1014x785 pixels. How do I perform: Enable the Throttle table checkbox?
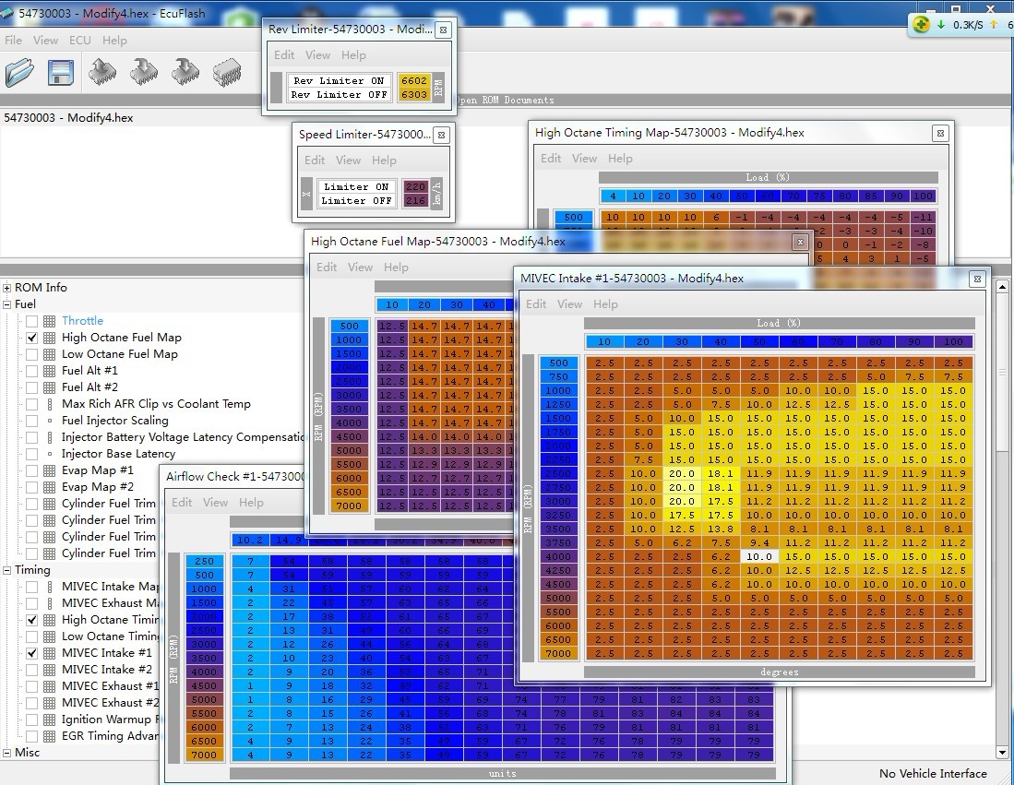point(32,321)
